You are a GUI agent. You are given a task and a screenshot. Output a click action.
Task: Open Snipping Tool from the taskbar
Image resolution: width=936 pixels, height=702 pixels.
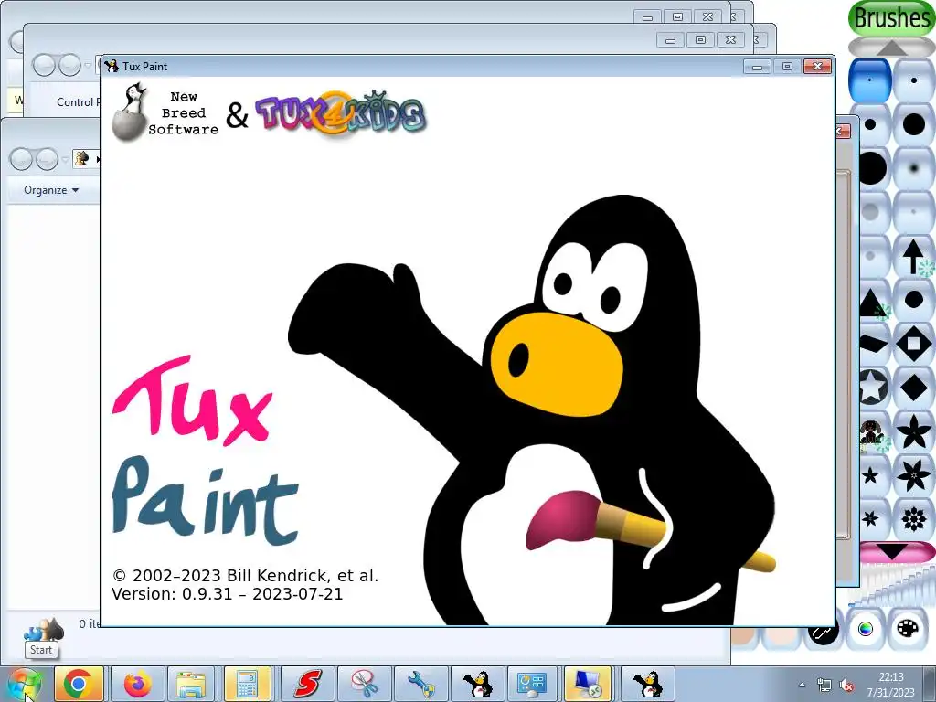coord(363,684)
